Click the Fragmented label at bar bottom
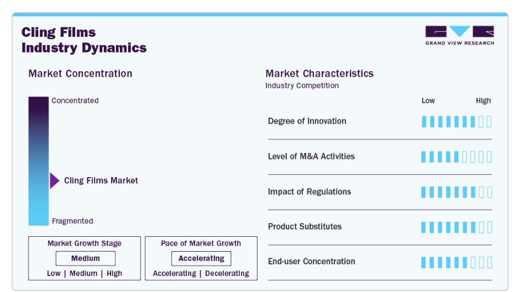Viewport: 514px width, 292px height. (72, 221)
